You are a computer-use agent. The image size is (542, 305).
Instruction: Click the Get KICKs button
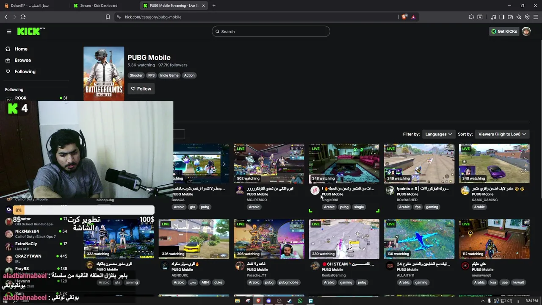[504, 31]
